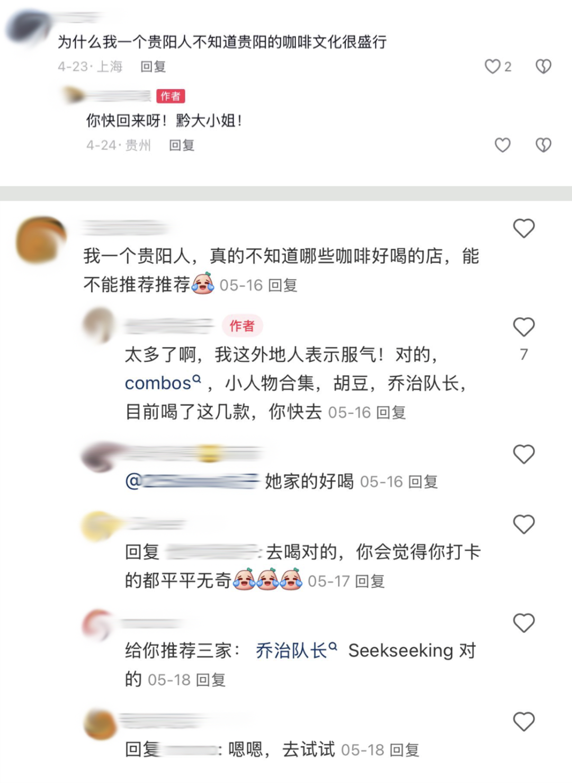
Task: Tap the @ mentioned user in 她家的好喝
Action: [x=192, y=481]
